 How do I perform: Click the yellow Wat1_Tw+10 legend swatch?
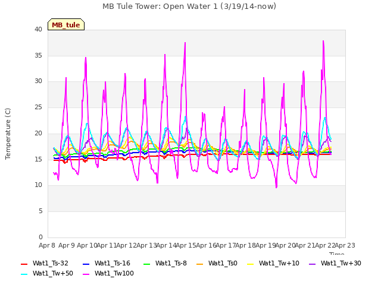pyautogui.click(x=251, y=264)
